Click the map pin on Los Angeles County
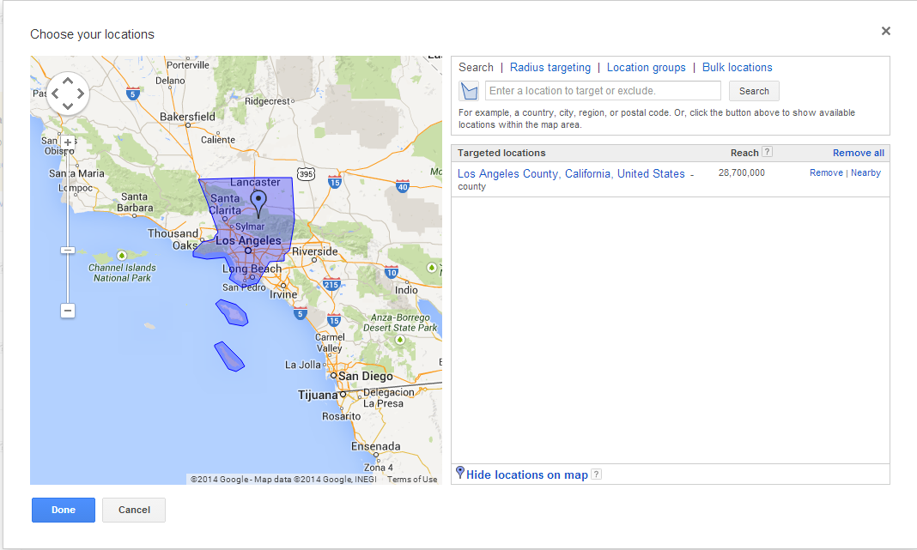 pos(258,202)
